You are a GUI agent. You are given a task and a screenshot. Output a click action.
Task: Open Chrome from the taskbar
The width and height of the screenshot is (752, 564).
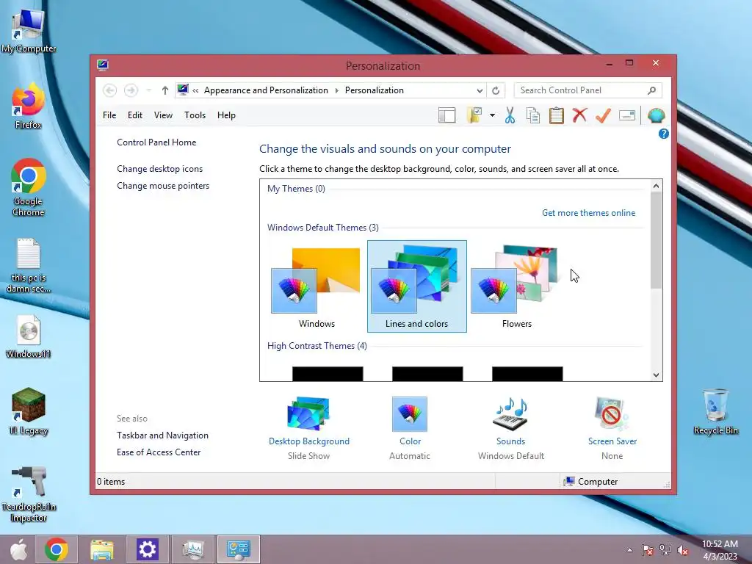(x=56, y=549)
